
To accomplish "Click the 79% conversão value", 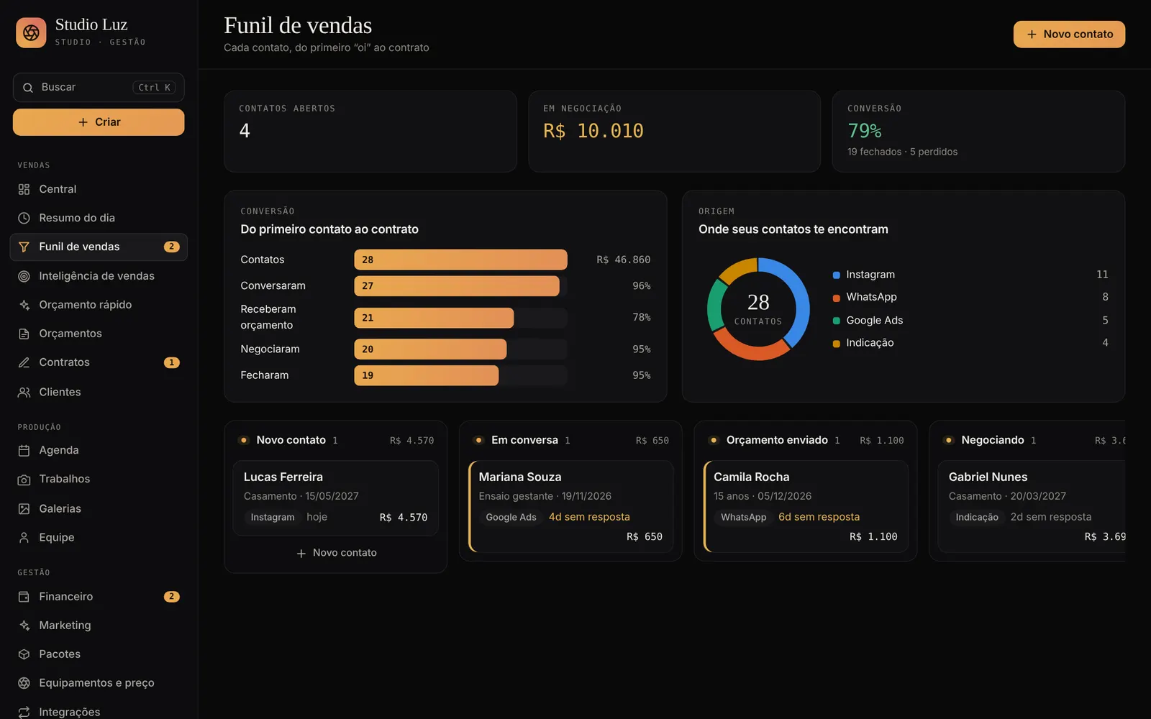I will [865, 131].
